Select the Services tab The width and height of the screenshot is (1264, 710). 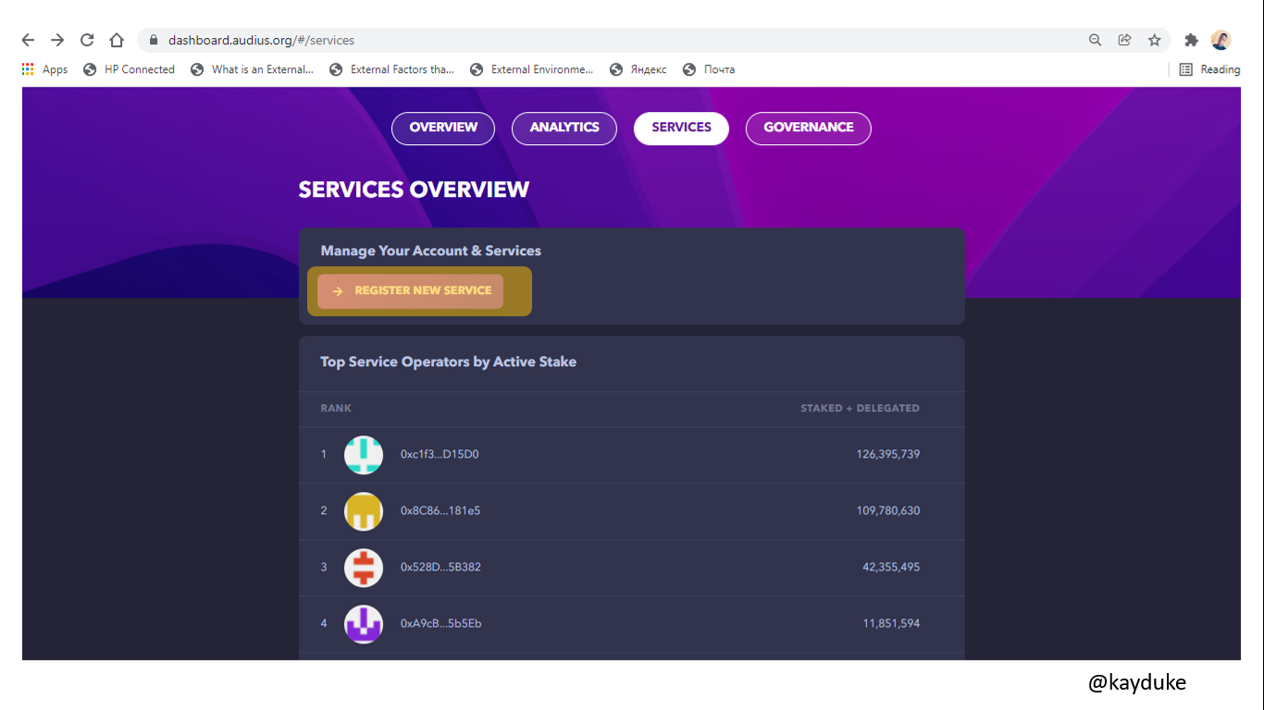click(x=681, y=128)
